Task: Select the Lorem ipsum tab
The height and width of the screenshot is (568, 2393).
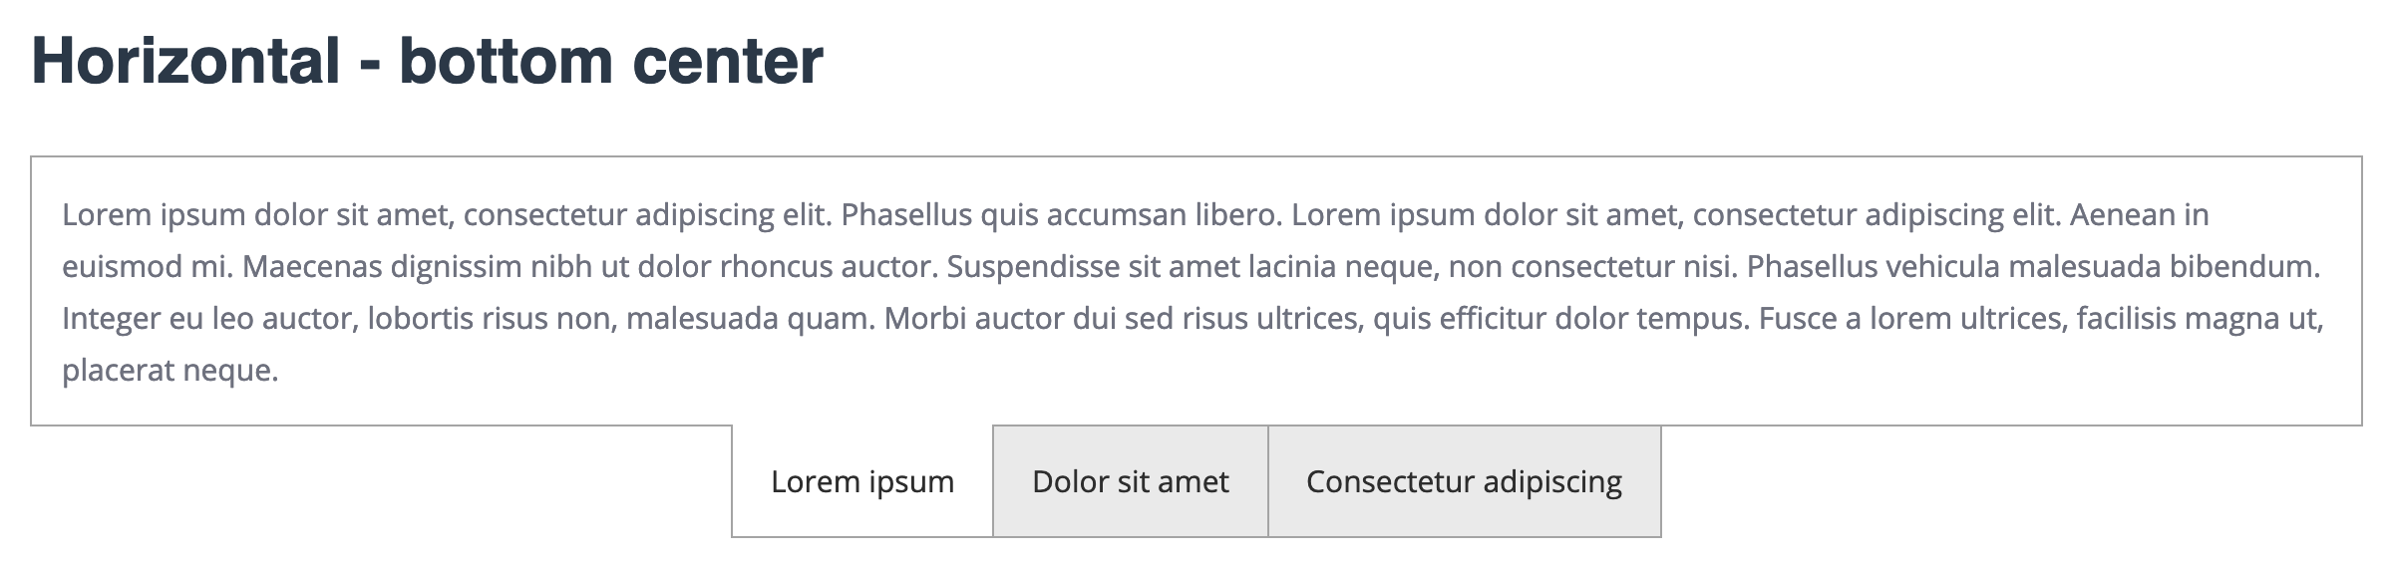Action: coord(862,482)
